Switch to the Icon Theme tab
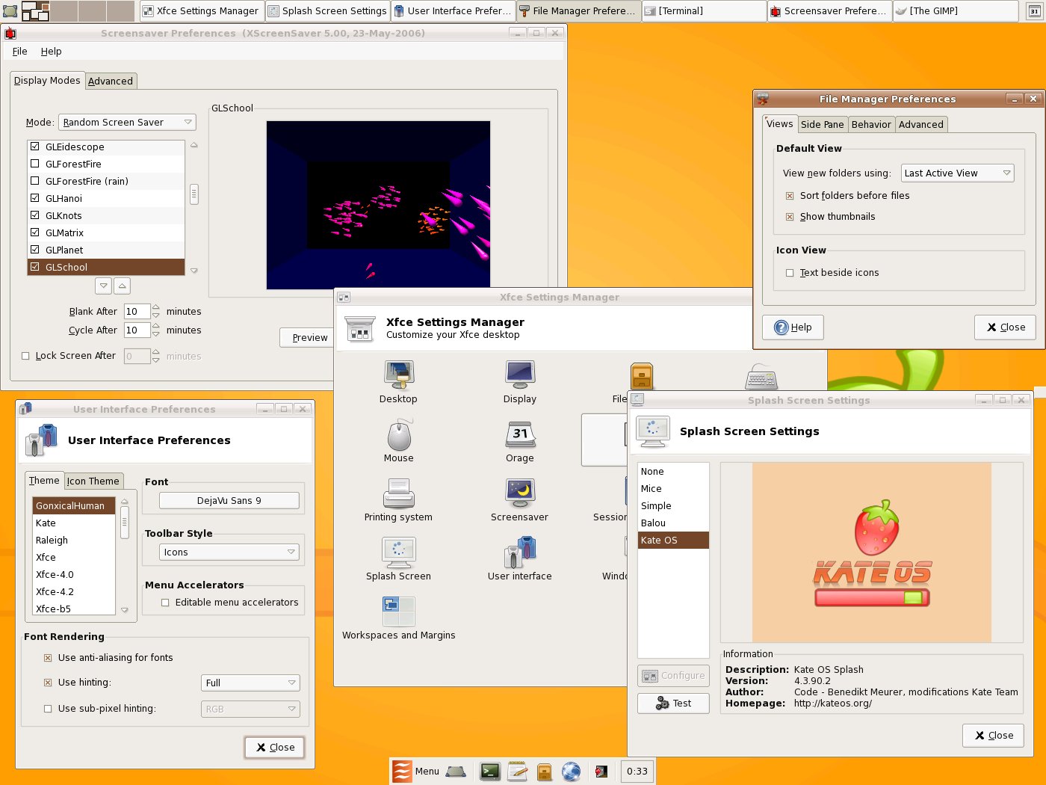Image resolution: width=1046 pixels, height=785 pixels. pyautogui.click(x=93, y=481)
